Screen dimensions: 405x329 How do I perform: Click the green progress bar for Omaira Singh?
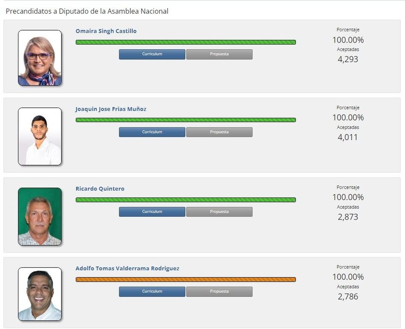pos(186,42)
